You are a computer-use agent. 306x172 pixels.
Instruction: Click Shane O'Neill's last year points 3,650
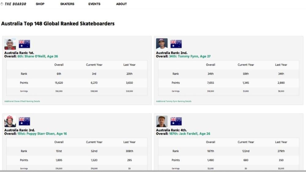coord(129,83)
